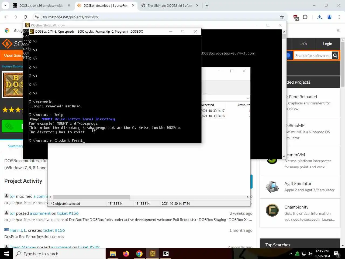Click the SourceForge search magnifier button
The image size is (345, 259).
click(335, 56)
